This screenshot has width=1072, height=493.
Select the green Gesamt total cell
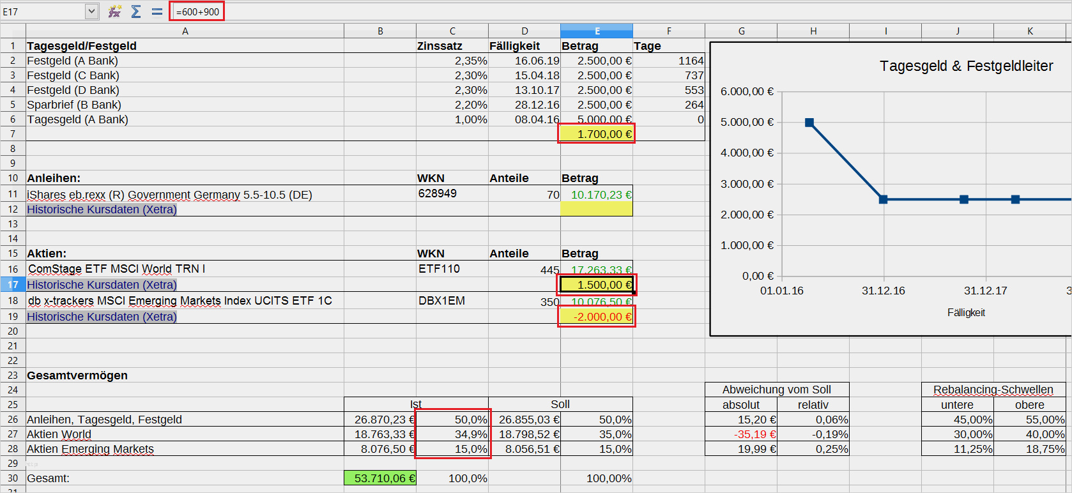380,478
